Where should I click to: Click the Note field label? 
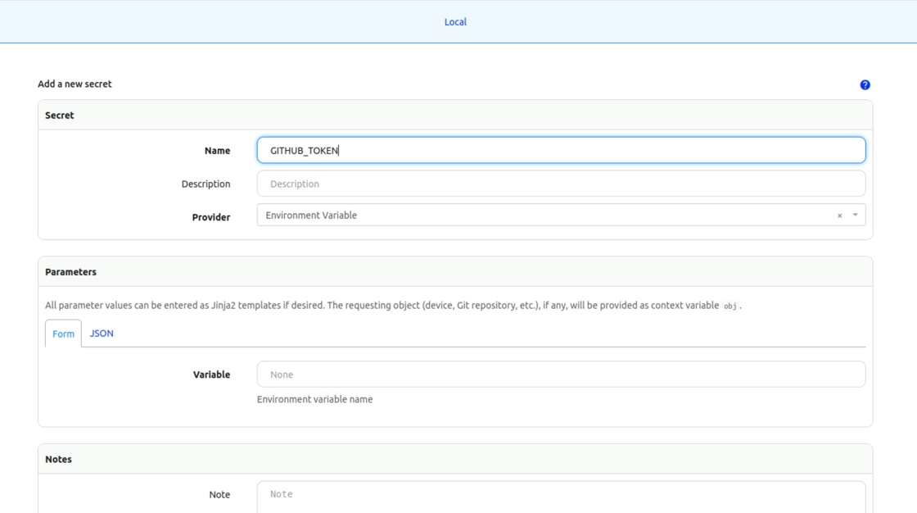point(219,495)
